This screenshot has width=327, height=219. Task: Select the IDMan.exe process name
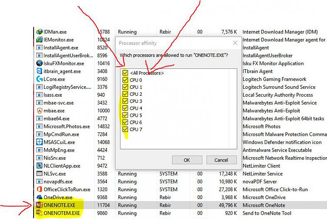pos(55,32)
